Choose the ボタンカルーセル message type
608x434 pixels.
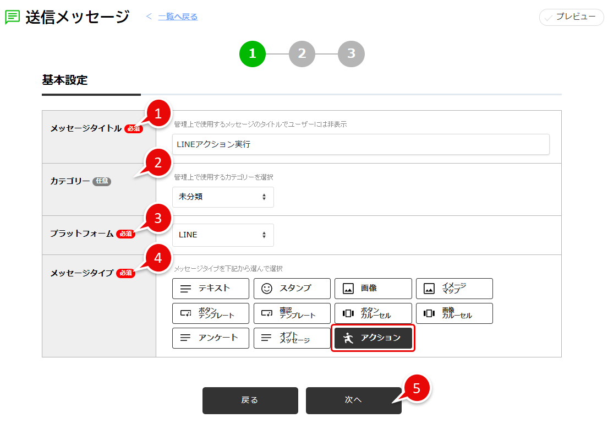click(x=373, y=313)
